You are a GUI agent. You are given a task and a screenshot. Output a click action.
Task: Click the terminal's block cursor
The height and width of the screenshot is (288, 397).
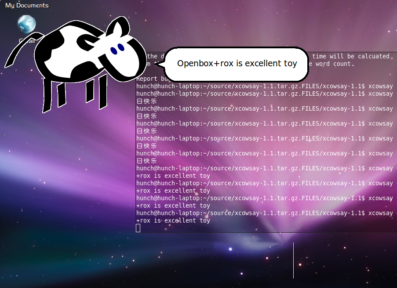138,228
